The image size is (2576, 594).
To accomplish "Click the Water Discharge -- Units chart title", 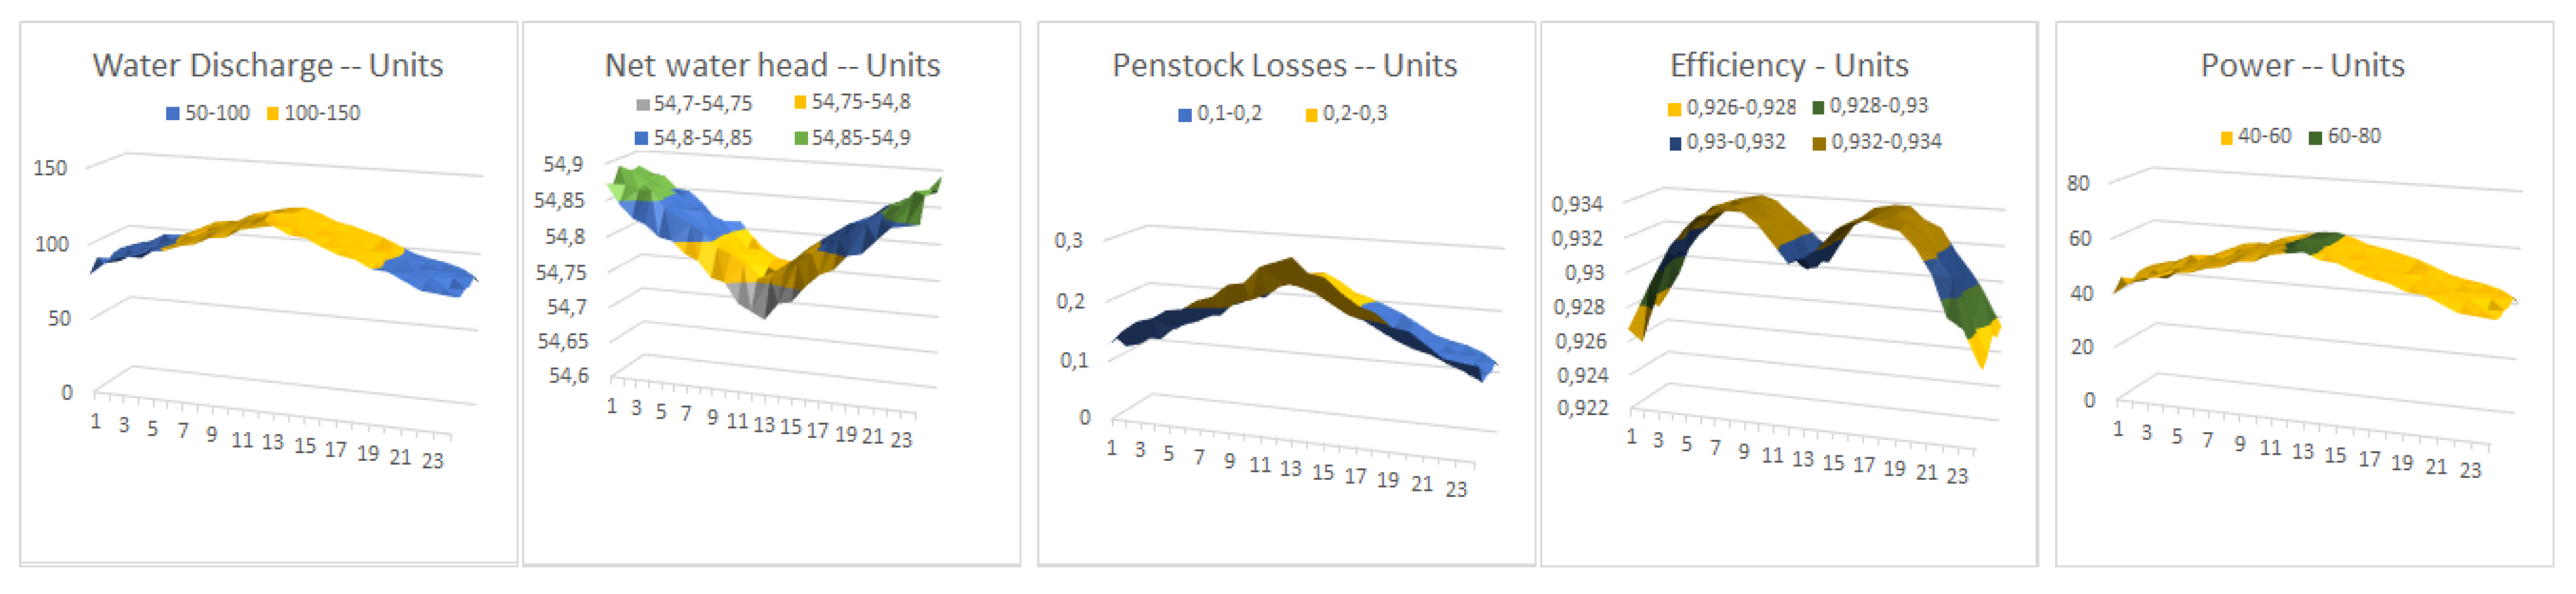I will (268, 66).
